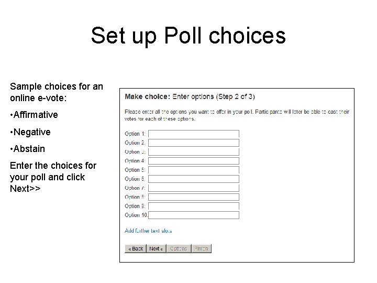377x283 pixels.
Task: Click the Negative bullet point
Action: pyautogui.click(x=30, y=132)
